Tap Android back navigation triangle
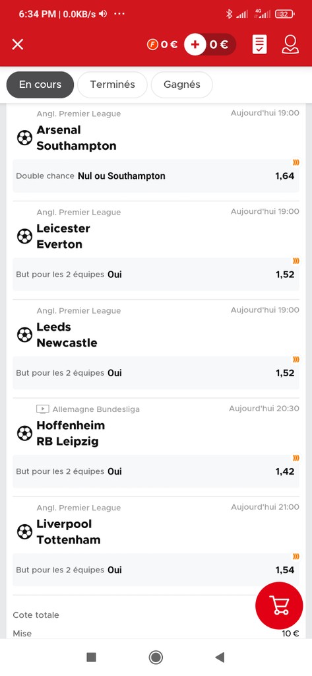Screen dimensions: 312x676 tap(220, 657)
